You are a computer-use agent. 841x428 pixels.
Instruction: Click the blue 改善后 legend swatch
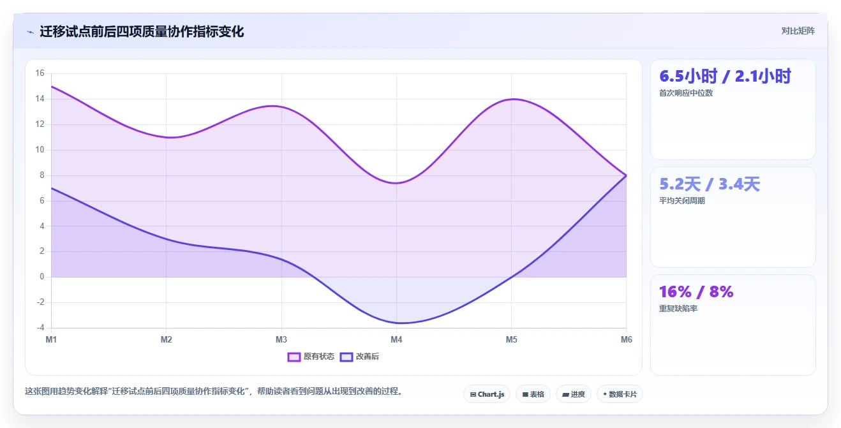click(x=346, y=357)
